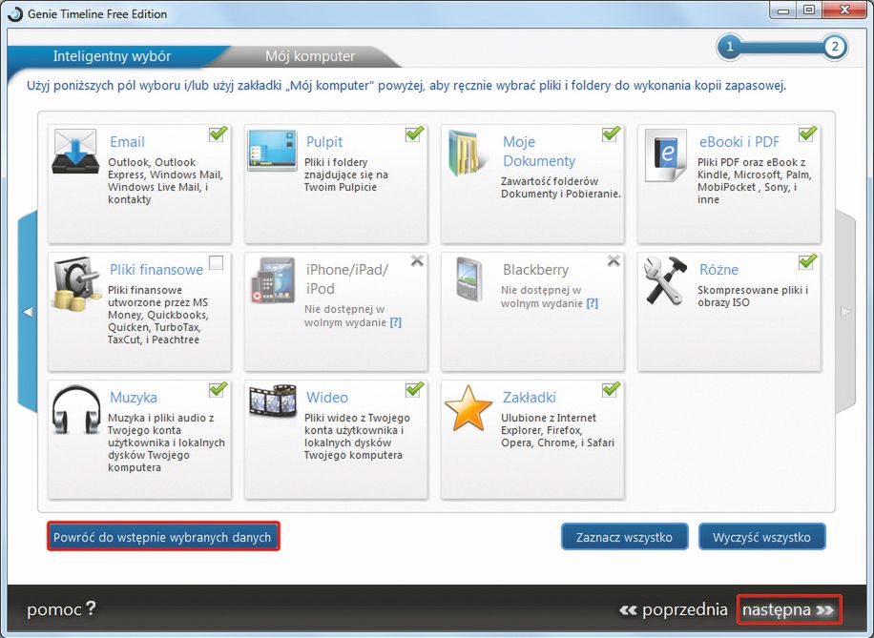Viewport: 874px width, 638px height.
Task: Close the Genie Timeline window
Action: click(x=843, y=10)
